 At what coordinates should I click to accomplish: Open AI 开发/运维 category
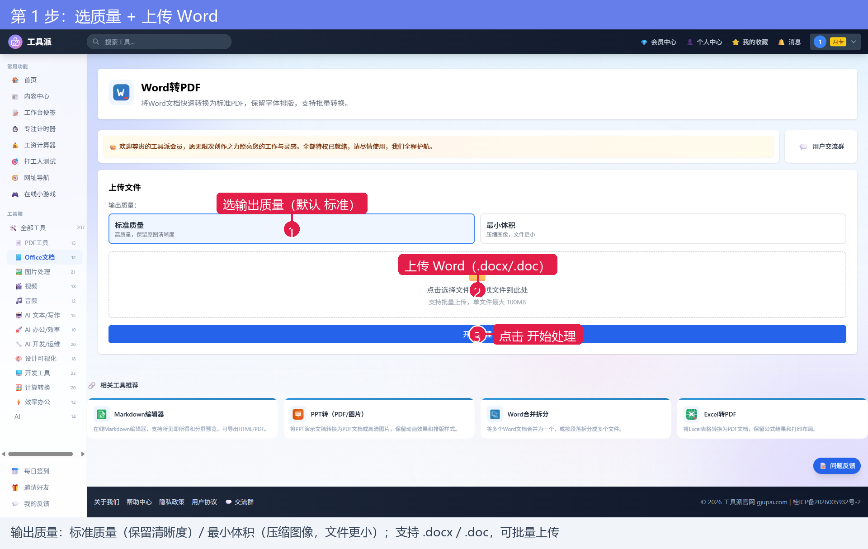(45, 344)
